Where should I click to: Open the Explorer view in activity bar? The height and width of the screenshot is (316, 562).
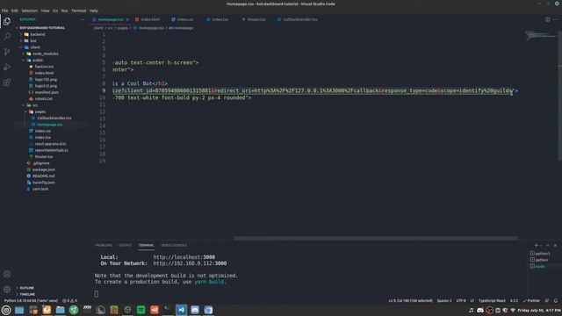7,21
